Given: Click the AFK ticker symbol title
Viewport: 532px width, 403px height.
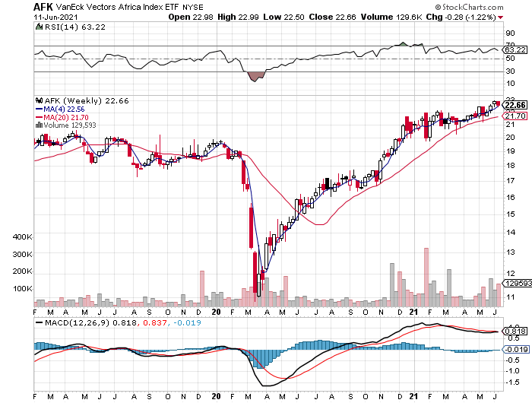Looking at the screenshot, I should (x=43, y=6).
